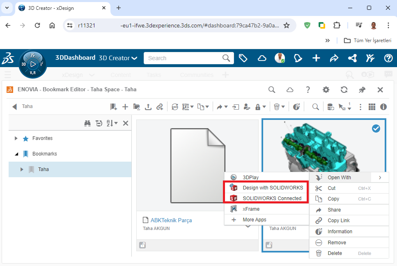The width and height of the screenshot is (397, 266).
Task: Click the upload icon in the toolbar
Action: [148, 107]
